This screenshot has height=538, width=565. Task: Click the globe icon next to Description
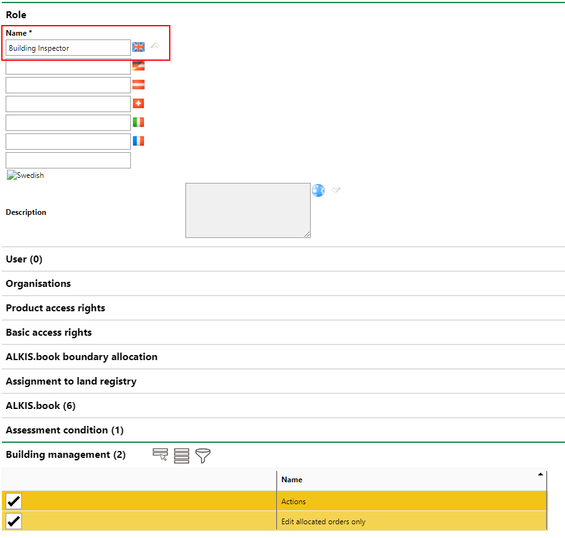tap(318, 190)
